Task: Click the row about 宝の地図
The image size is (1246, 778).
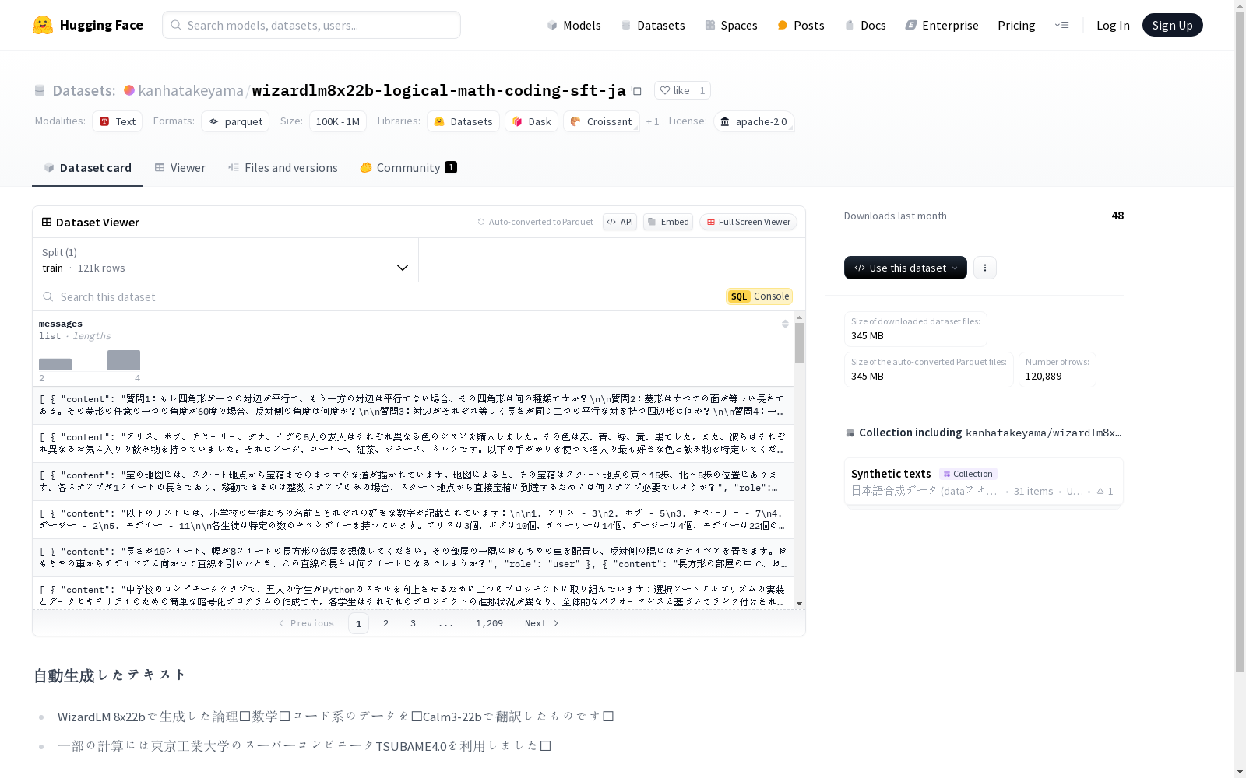Action: [x=413, y=482]
